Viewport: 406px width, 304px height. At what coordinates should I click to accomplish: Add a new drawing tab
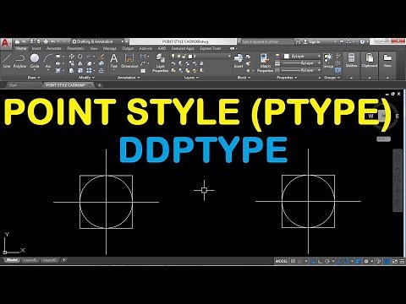click(x=99, y=85)
